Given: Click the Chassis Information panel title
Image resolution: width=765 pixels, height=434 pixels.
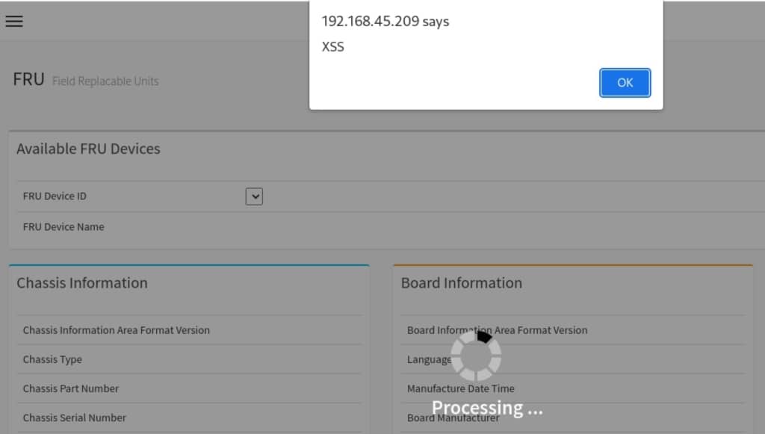Looking at the screenshot, I should tap(82, 282).
